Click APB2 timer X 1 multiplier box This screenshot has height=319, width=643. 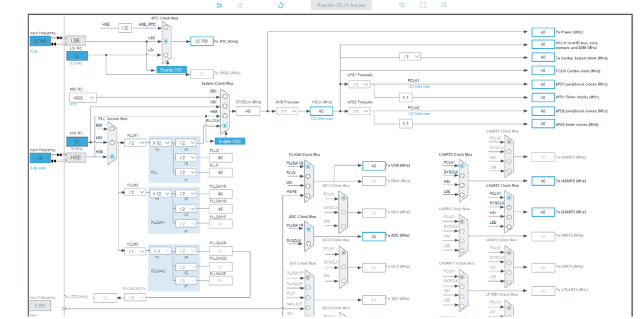(405, 123)
